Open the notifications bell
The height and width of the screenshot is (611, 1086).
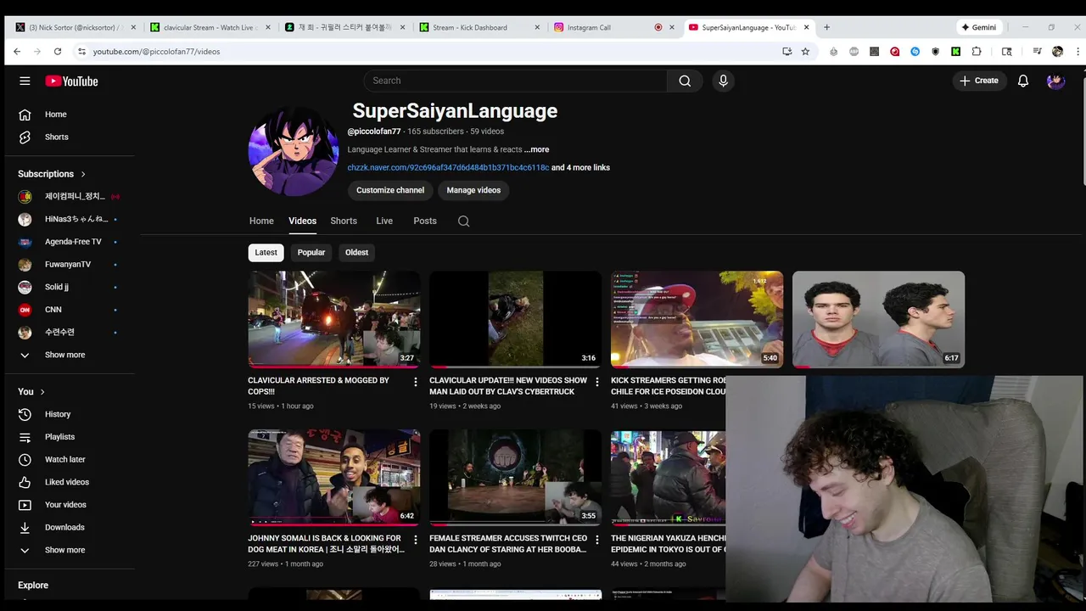coord(1023,81)
